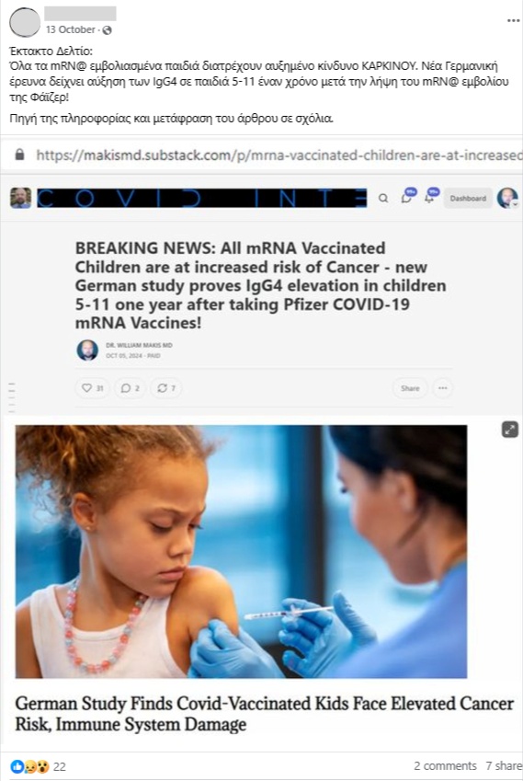Screen dimensions: 523x781
Task: Open the Substack notifications bell
Action: pyautogui.click(x=430, y=197)
